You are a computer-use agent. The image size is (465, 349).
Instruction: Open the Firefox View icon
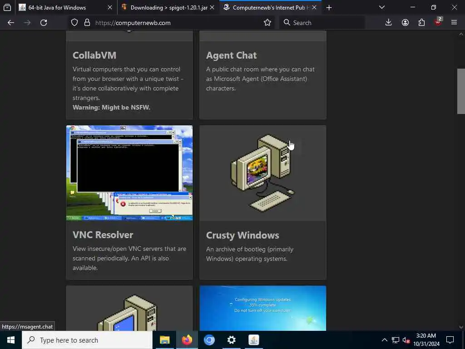click(7, 7)
